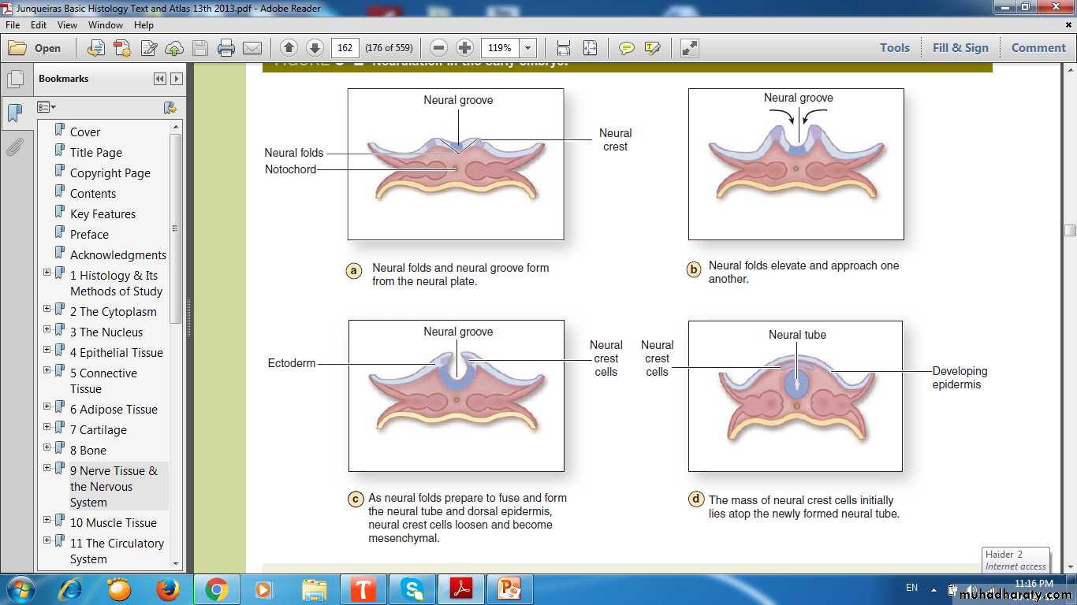1077x605 pixels.
Task: Click the page number input field
Action: (x=345, y=48)
